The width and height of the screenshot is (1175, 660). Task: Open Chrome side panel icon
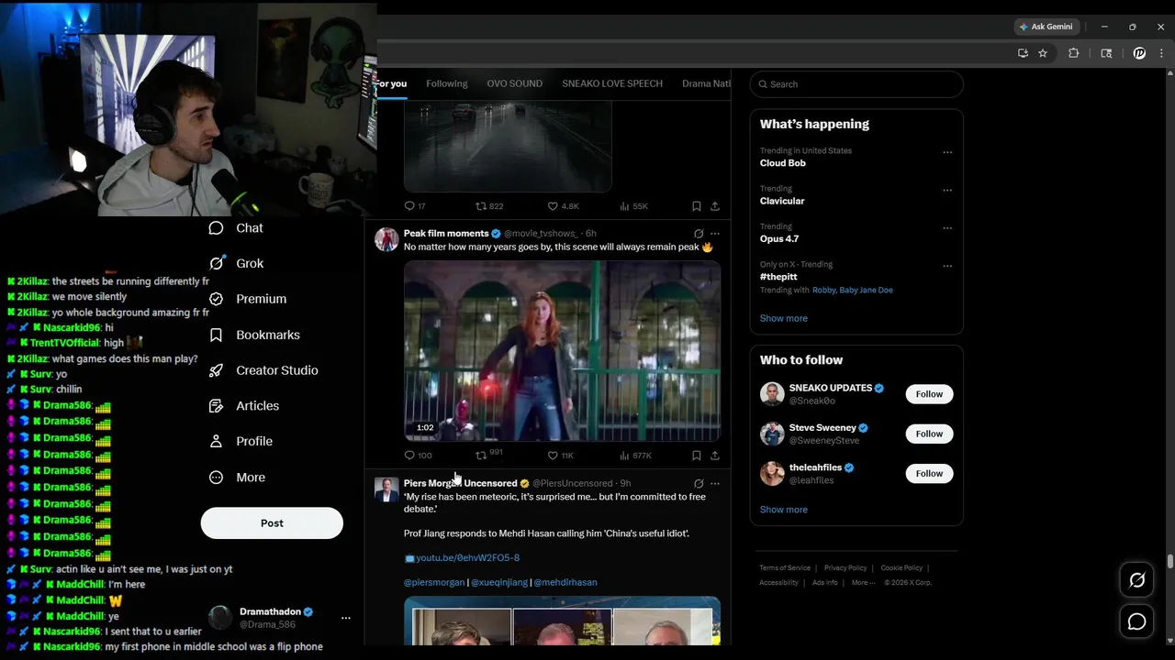click(x=1106, y=53)
